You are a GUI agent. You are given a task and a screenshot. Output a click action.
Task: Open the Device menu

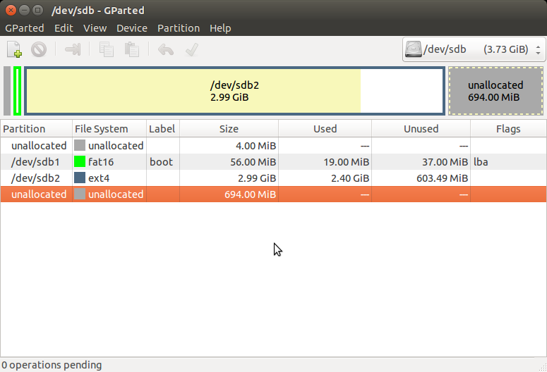[132, 28]
